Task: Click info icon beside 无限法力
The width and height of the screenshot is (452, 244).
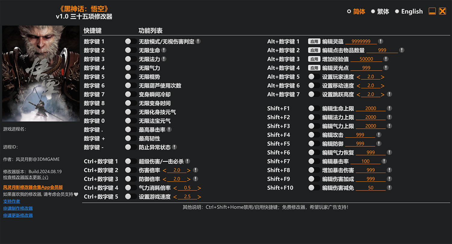Action: [x=164, y=59]
